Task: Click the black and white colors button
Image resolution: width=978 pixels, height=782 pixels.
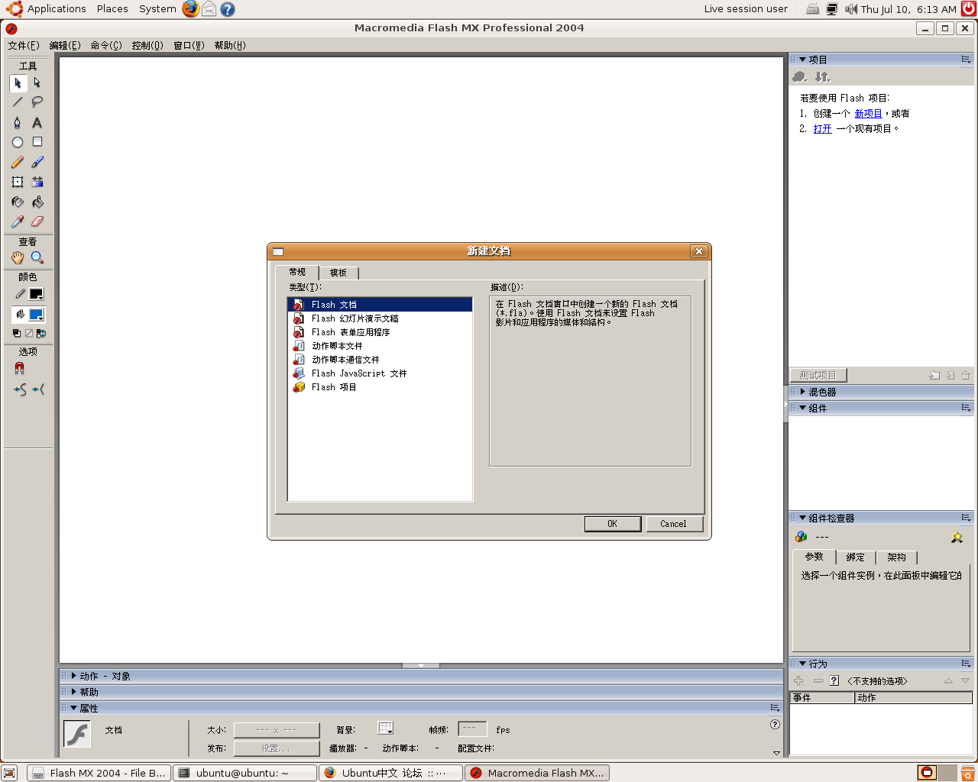Action: pos(17,334)
